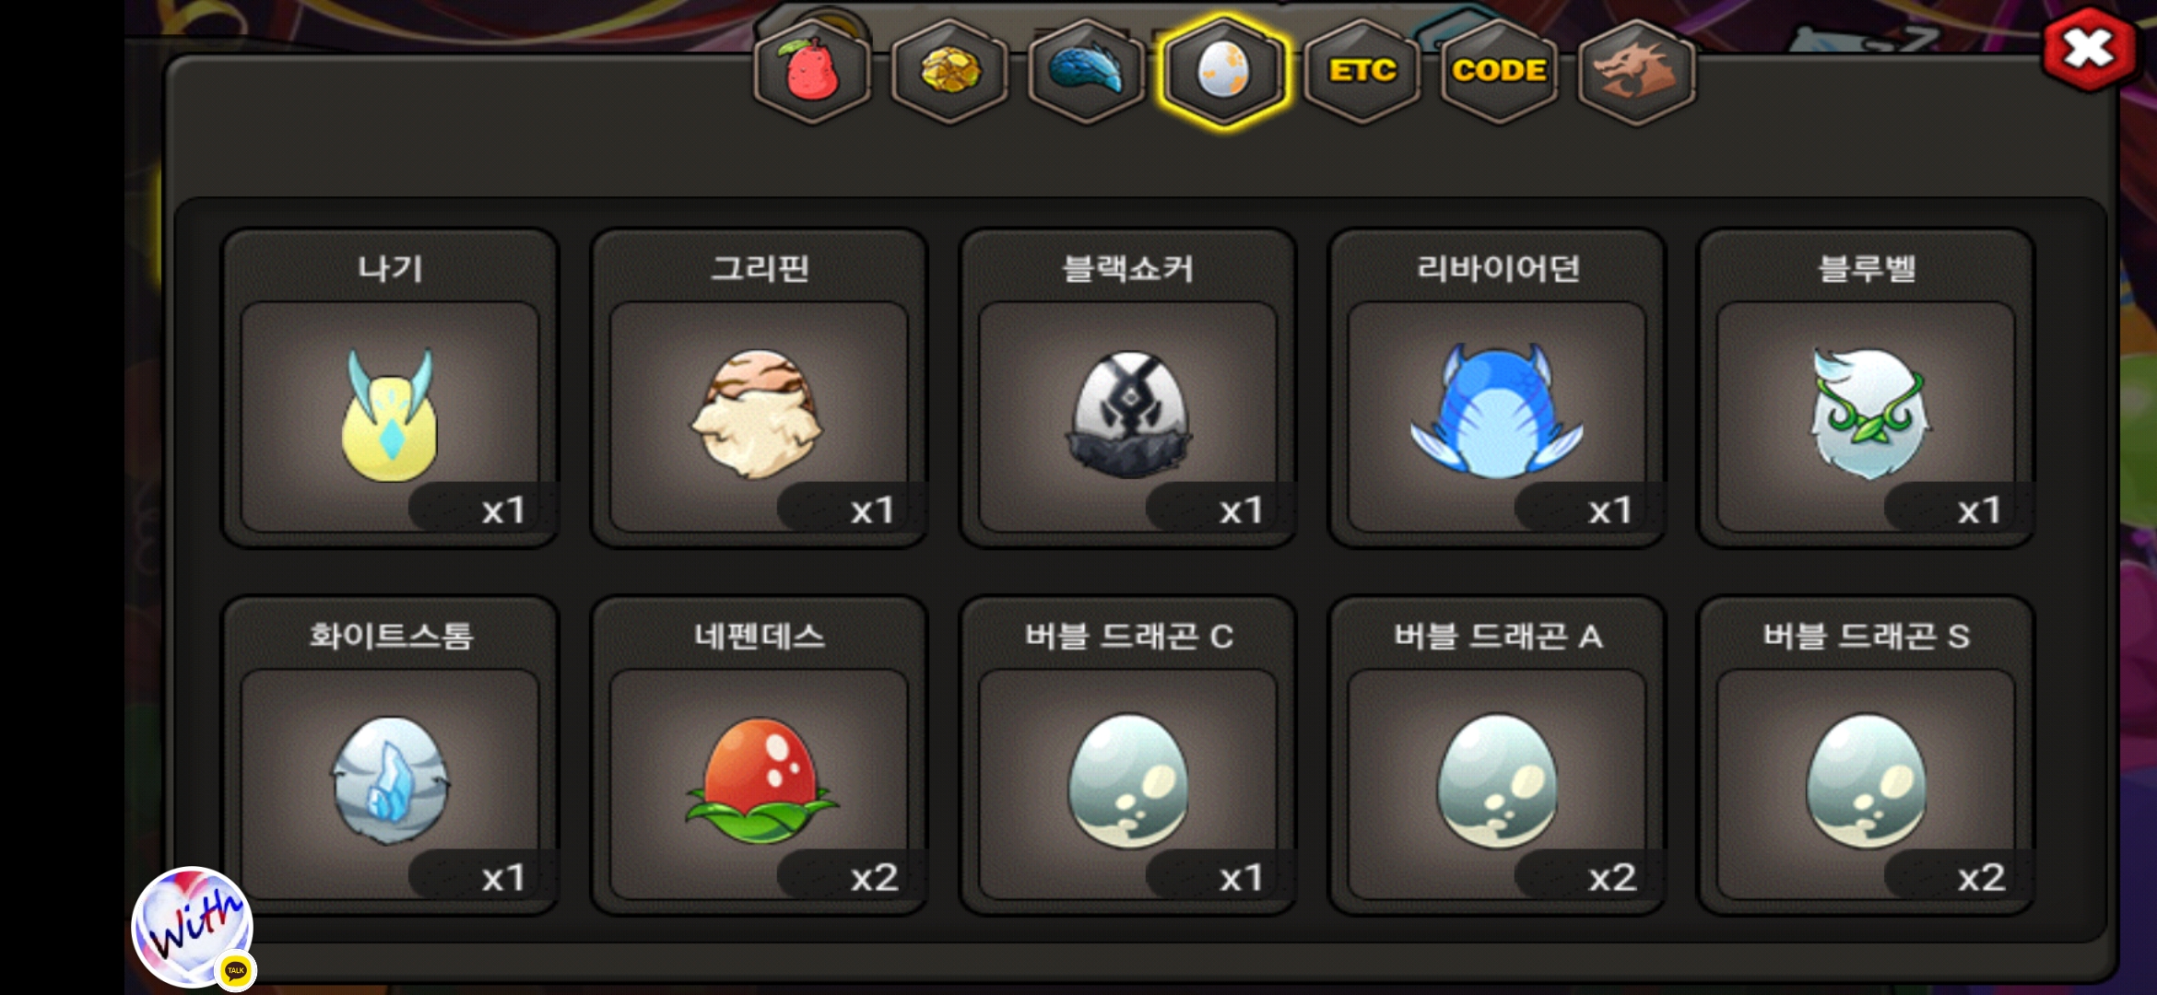Open the red fruit food tab

tap(811, 71)
